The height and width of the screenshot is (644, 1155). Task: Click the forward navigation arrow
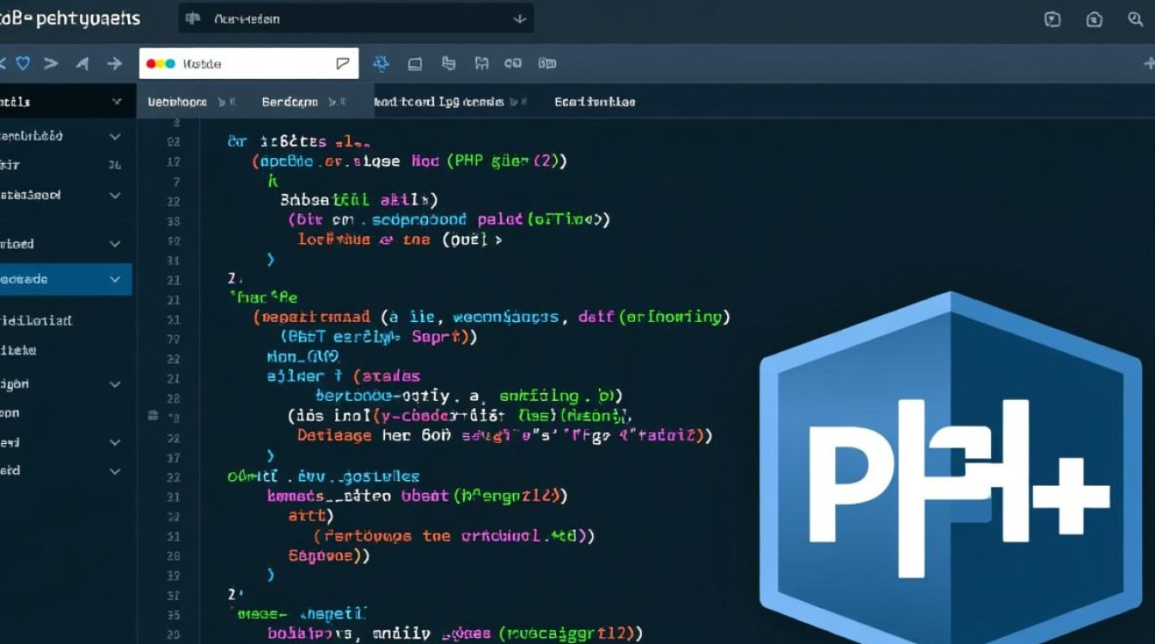(114, 62)
